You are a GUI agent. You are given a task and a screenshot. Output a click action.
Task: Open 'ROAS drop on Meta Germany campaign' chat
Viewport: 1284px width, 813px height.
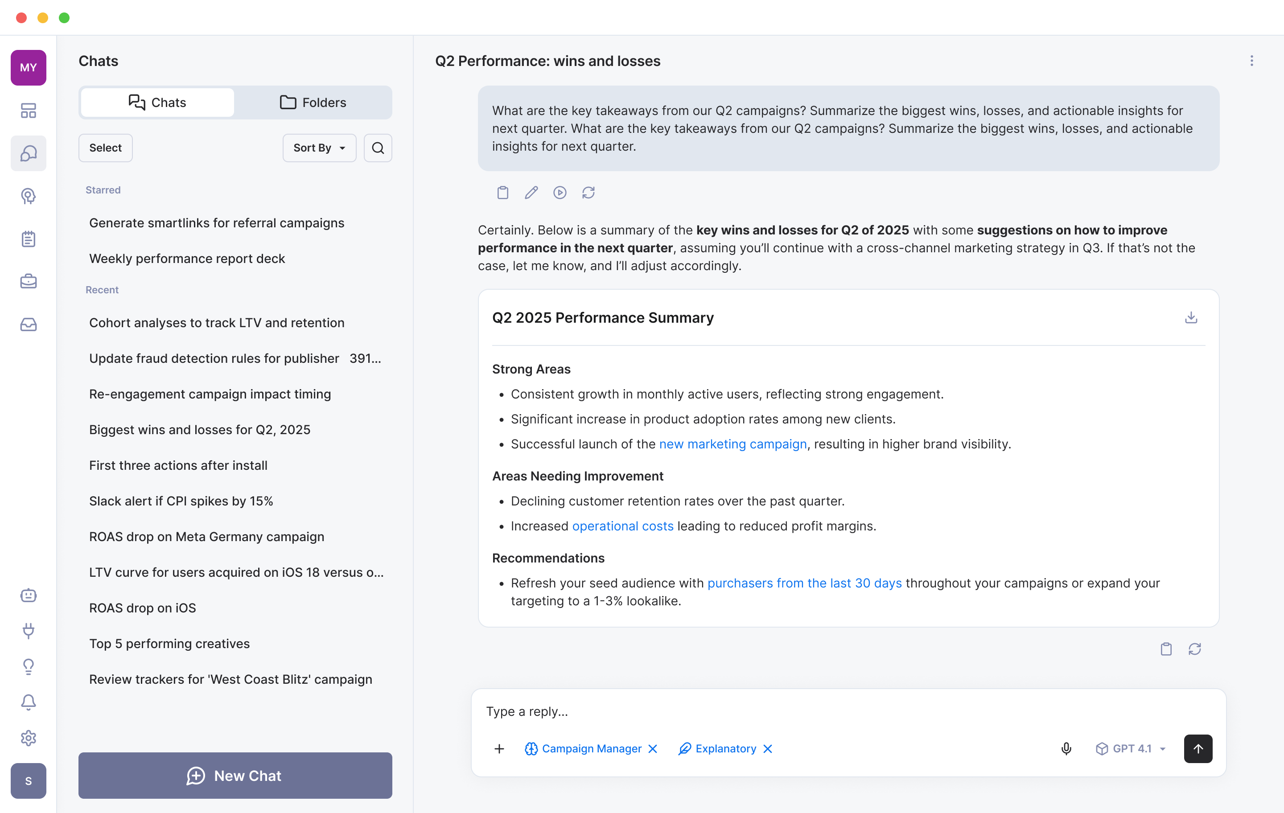(206, 536)
